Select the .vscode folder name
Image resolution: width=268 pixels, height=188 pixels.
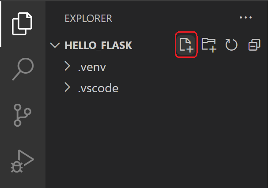[98, 88]
